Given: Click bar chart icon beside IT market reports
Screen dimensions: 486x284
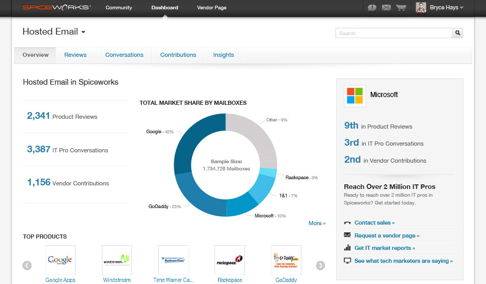Looking at the screenshot, I should 347,247.
